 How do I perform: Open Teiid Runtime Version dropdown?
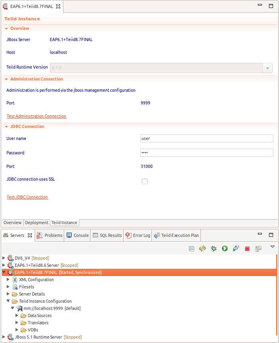tap(267, 68)
